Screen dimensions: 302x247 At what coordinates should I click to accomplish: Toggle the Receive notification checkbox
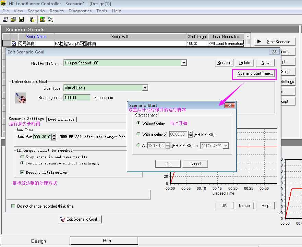(22, 172)
